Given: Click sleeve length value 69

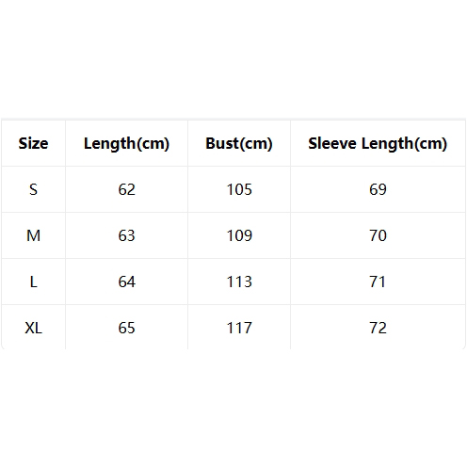Looking at the screenshot, I should coord(378,189).
